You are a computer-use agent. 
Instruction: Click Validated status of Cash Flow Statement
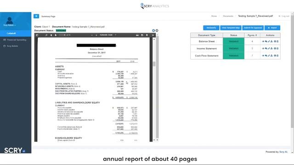click(234, 55)
